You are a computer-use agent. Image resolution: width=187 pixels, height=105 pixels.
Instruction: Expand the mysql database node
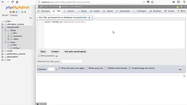click(x=2, y=51)
